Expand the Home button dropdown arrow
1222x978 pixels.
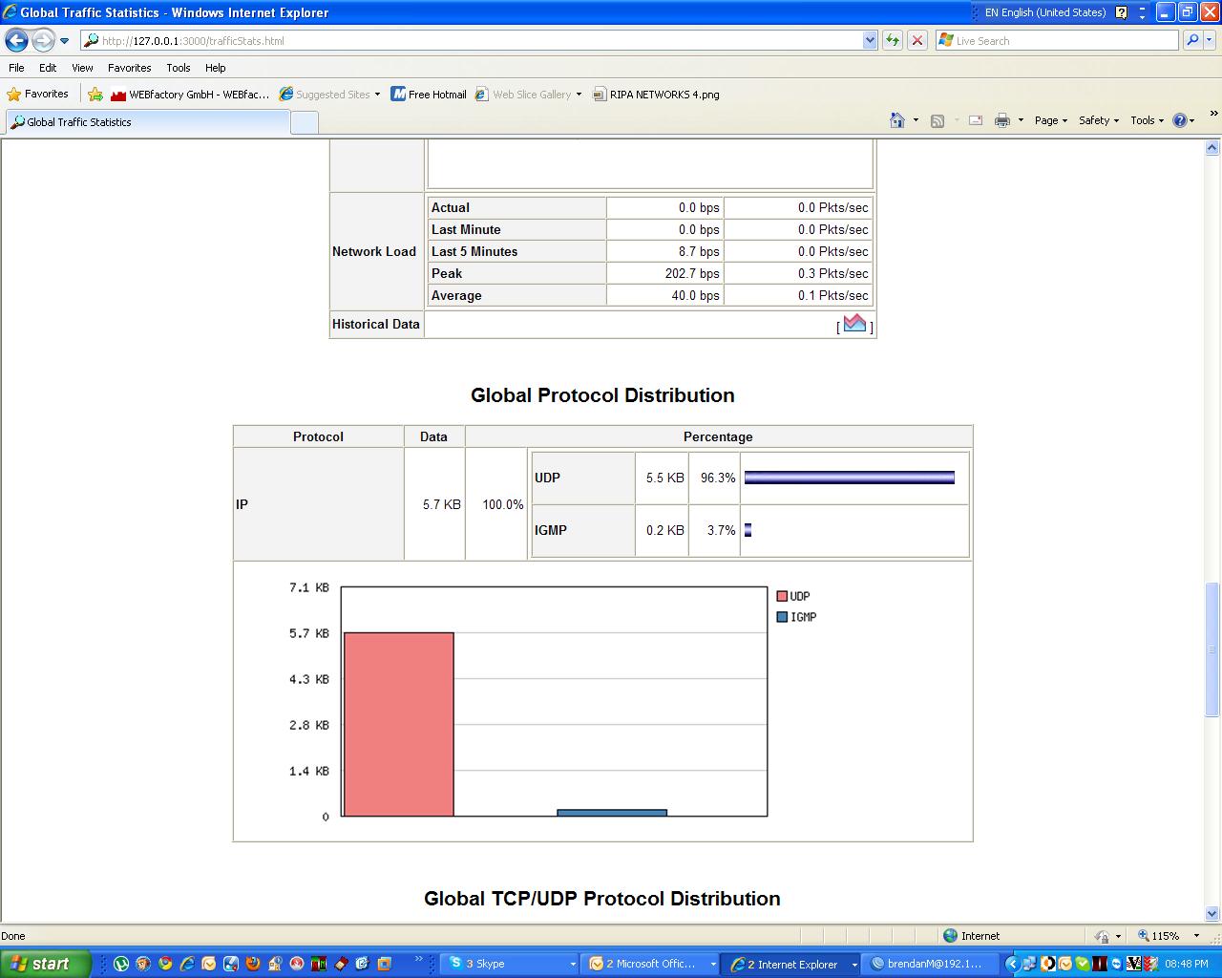[x=916, y=120]
